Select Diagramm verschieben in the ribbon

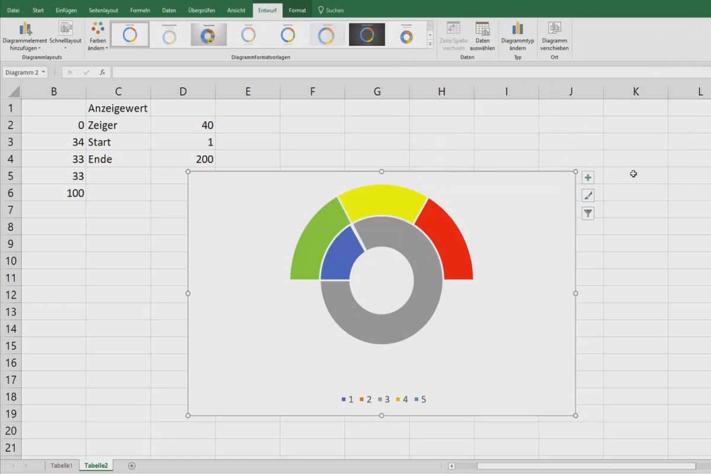point(554,36)
